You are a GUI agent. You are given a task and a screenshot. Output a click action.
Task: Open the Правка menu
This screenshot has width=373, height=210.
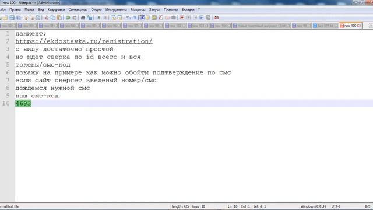(x=15, y=10)
